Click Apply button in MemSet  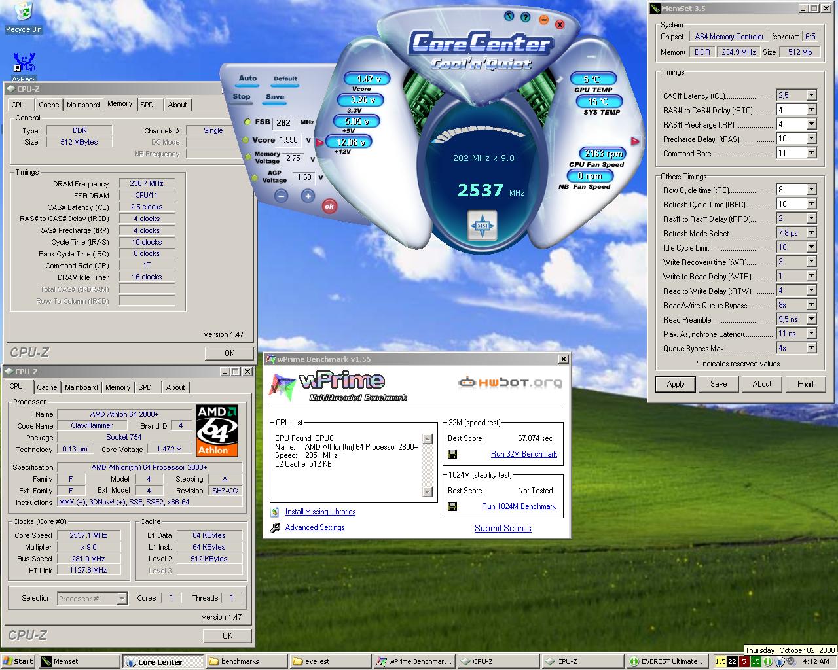[676, 384]
